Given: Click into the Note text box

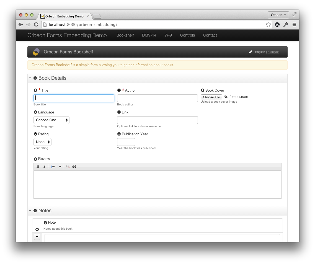Looking at the screenshot, I should [162, 238].
